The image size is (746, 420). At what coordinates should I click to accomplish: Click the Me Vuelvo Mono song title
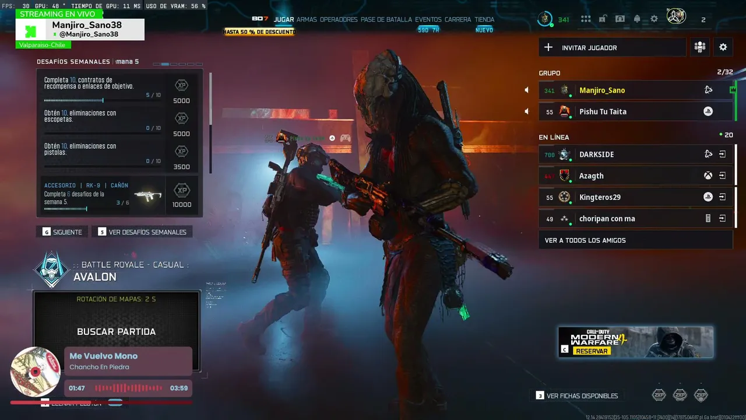coord(104,356)
